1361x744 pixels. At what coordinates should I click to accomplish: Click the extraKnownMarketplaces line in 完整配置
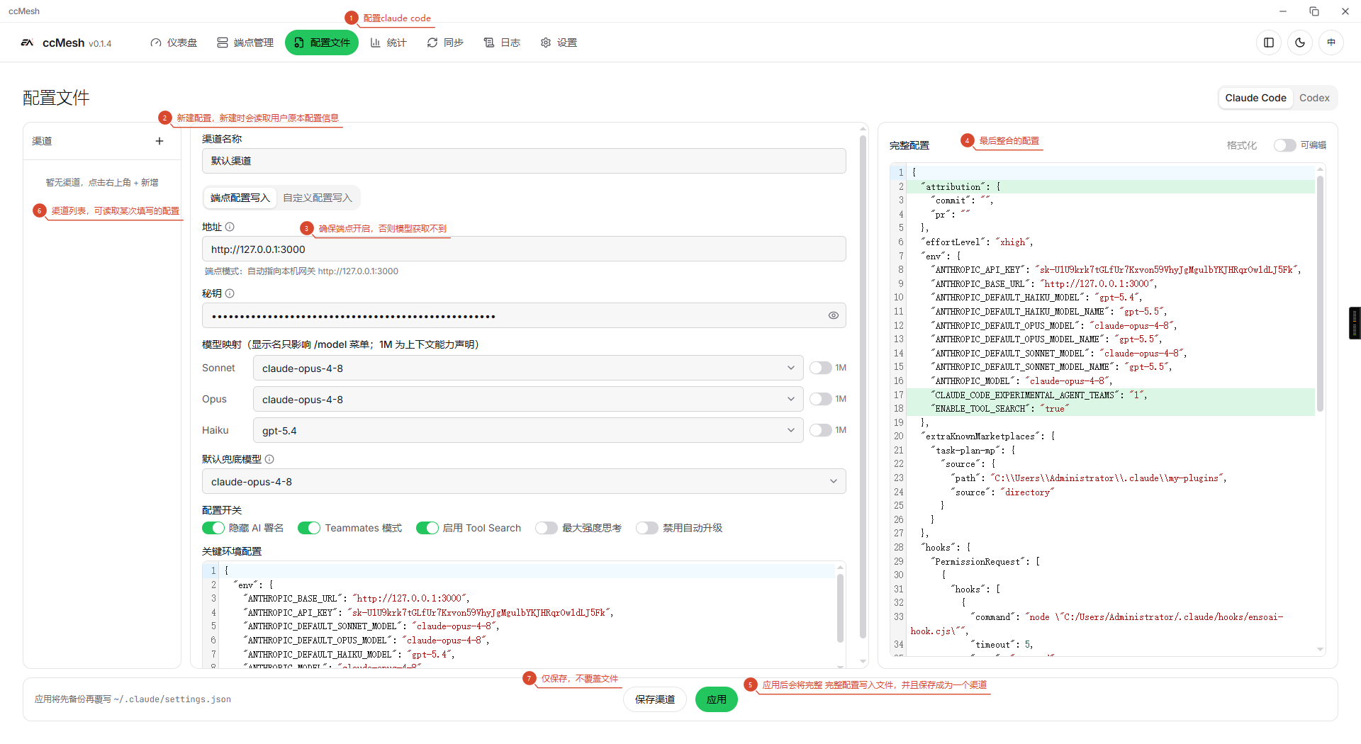(987, 436)
